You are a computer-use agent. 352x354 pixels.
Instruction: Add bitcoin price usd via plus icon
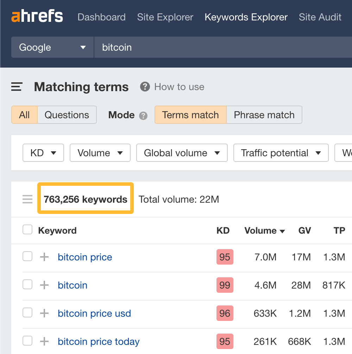[44, 313]
